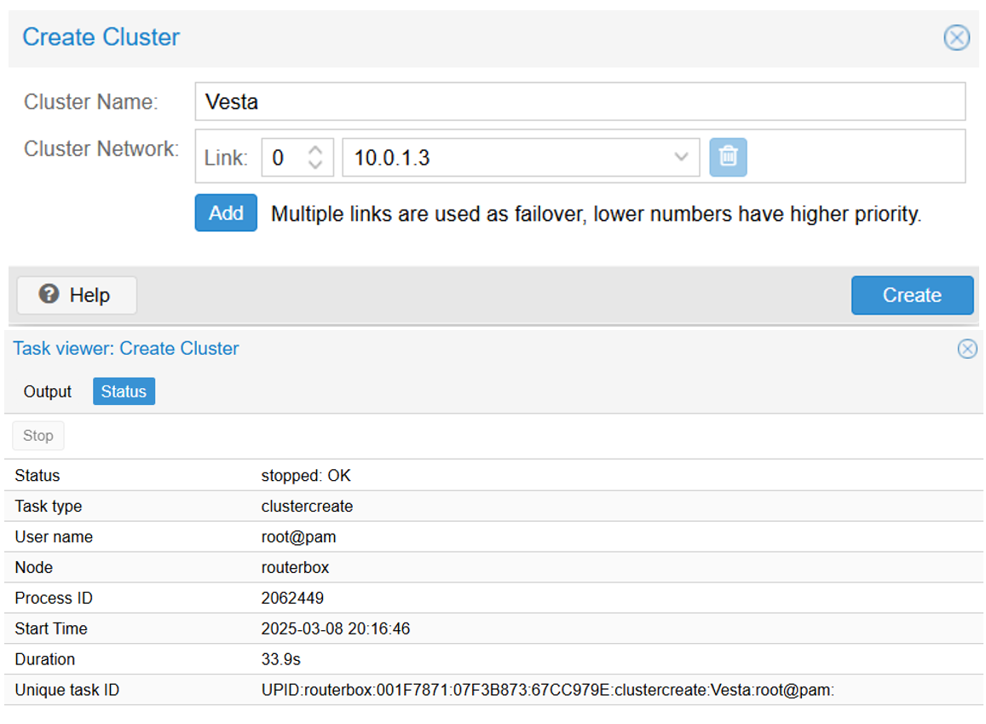Image resolution: width=986 pixels, height=724 pixels.
Task: Expand the 10.0.1.3 network address dropdown
Action: 681,157
